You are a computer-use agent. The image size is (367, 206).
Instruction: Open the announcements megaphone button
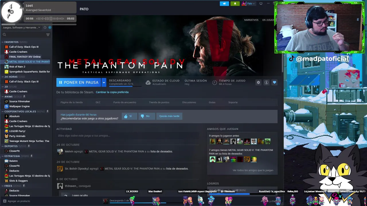[224, 3]
